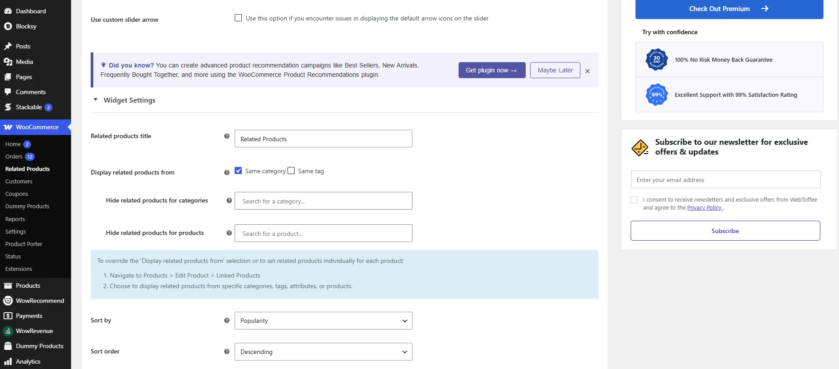Enable the custom slider arrow checkbox
Image resolution: width=839 pixels, height=369 pixels.
(238, 18)
